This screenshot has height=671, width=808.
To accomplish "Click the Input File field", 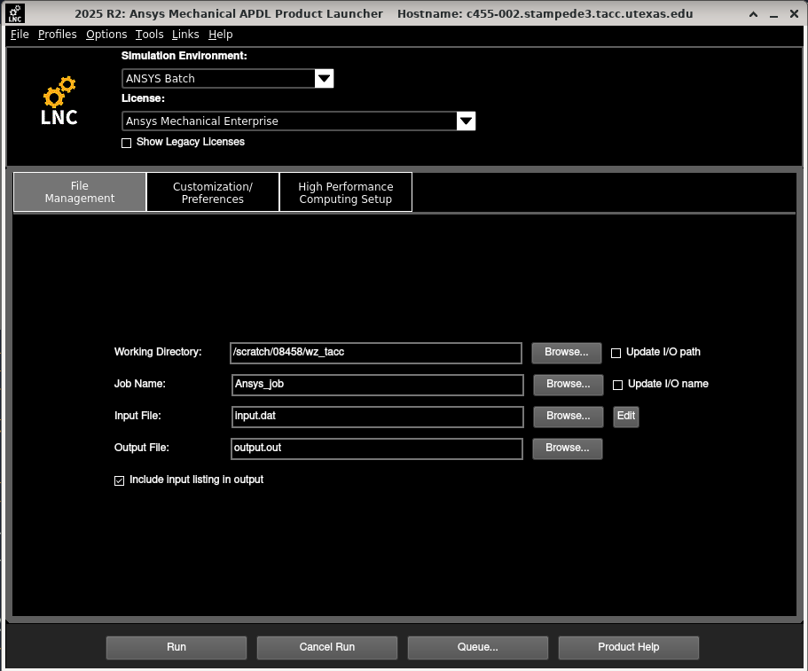I will pos(378,417).
